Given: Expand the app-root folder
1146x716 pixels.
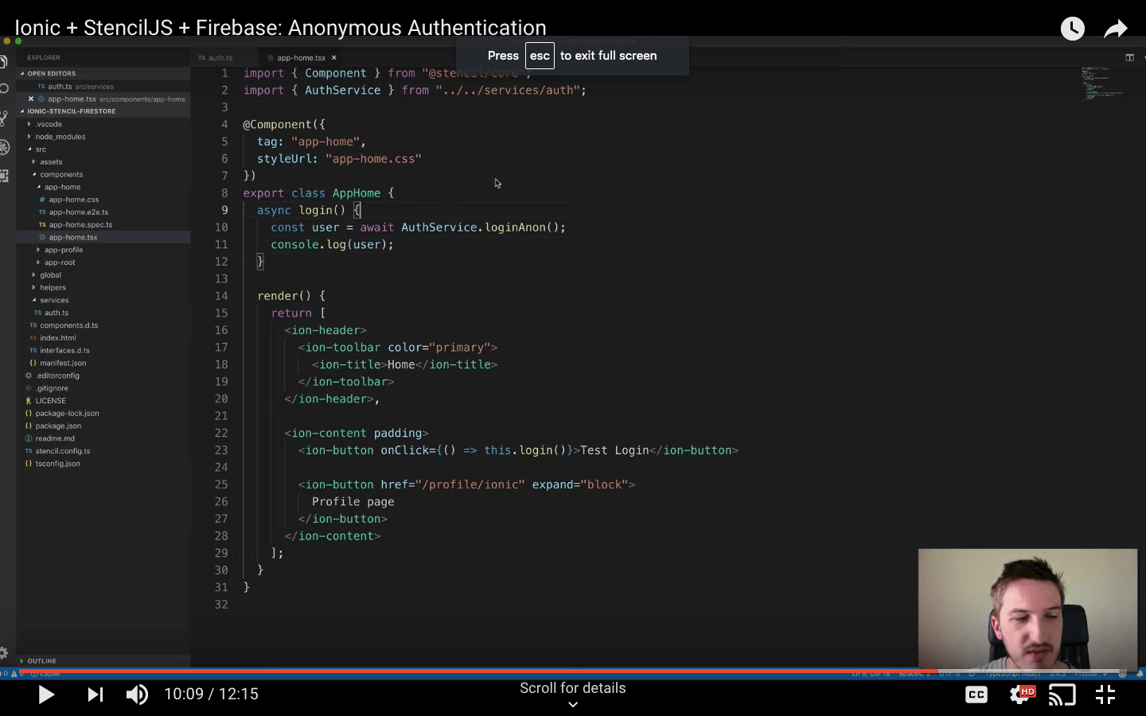Looking at the screenshot, I should pyautogui.click(x=60, y=263).
